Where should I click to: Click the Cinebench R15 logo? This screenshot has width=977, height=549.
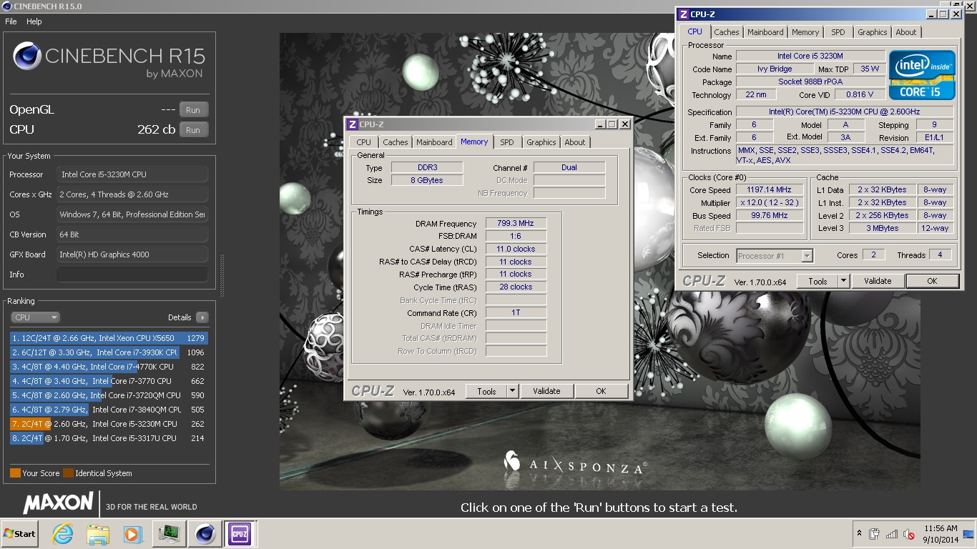[109, 60]
